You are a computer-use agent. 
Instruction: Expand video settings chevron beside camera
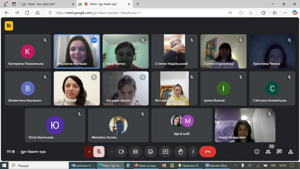click(112, 151)
